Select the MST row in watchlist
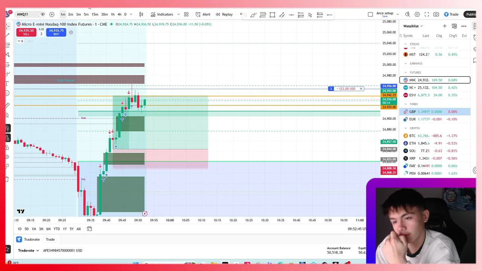 [x=435, y=55]
